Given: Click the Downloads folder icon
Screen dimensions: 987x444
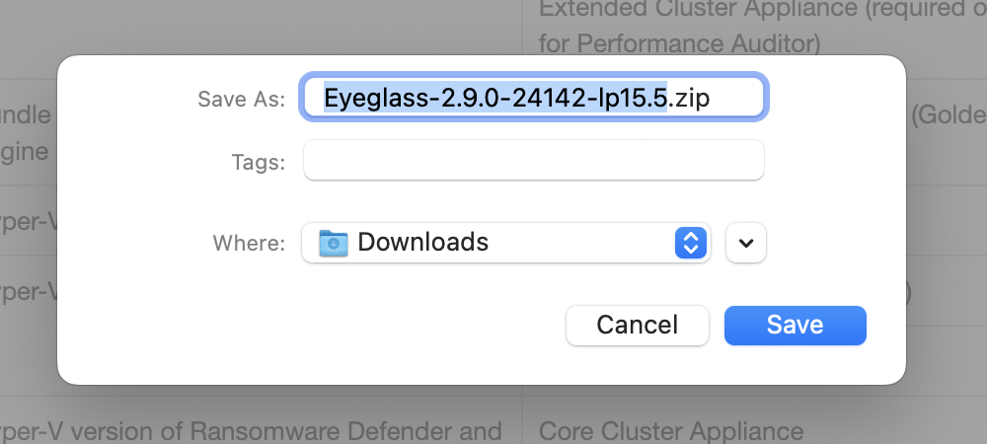Looking at the screenshot, I should tap(334, 242).
